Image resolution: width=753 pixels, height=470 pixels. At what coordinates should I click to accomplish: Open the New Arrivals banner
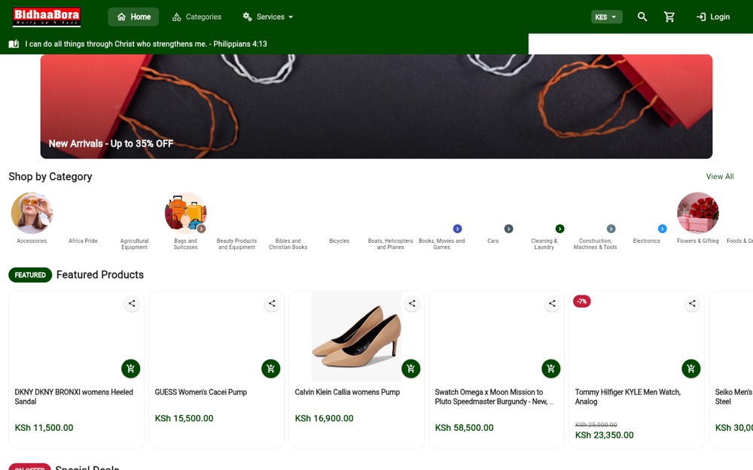376,107
